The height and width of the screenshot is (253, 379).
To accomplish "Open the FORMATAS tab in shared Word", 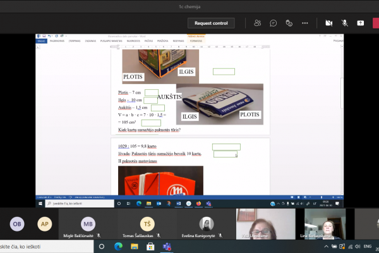I will (x=196, y=41).
